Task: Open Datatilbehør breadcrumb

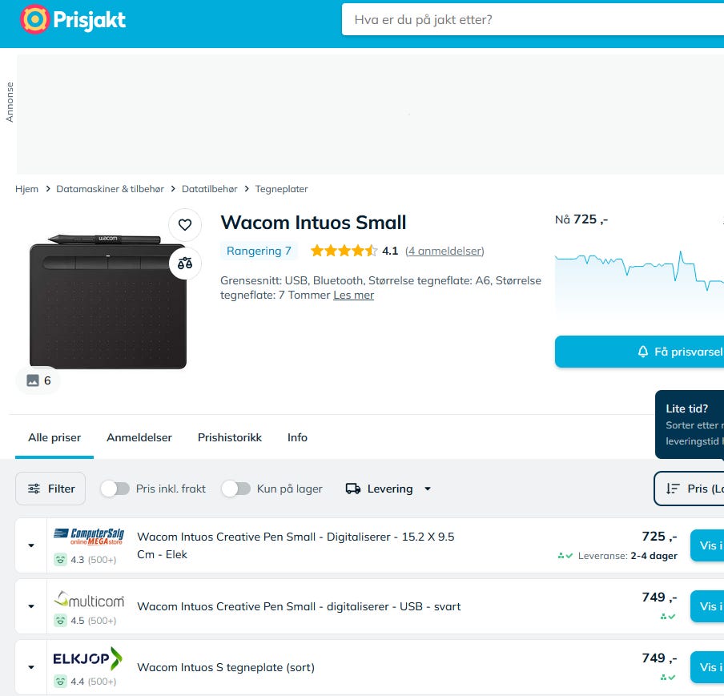Action: pyautogui.click(x=209, y=189)
